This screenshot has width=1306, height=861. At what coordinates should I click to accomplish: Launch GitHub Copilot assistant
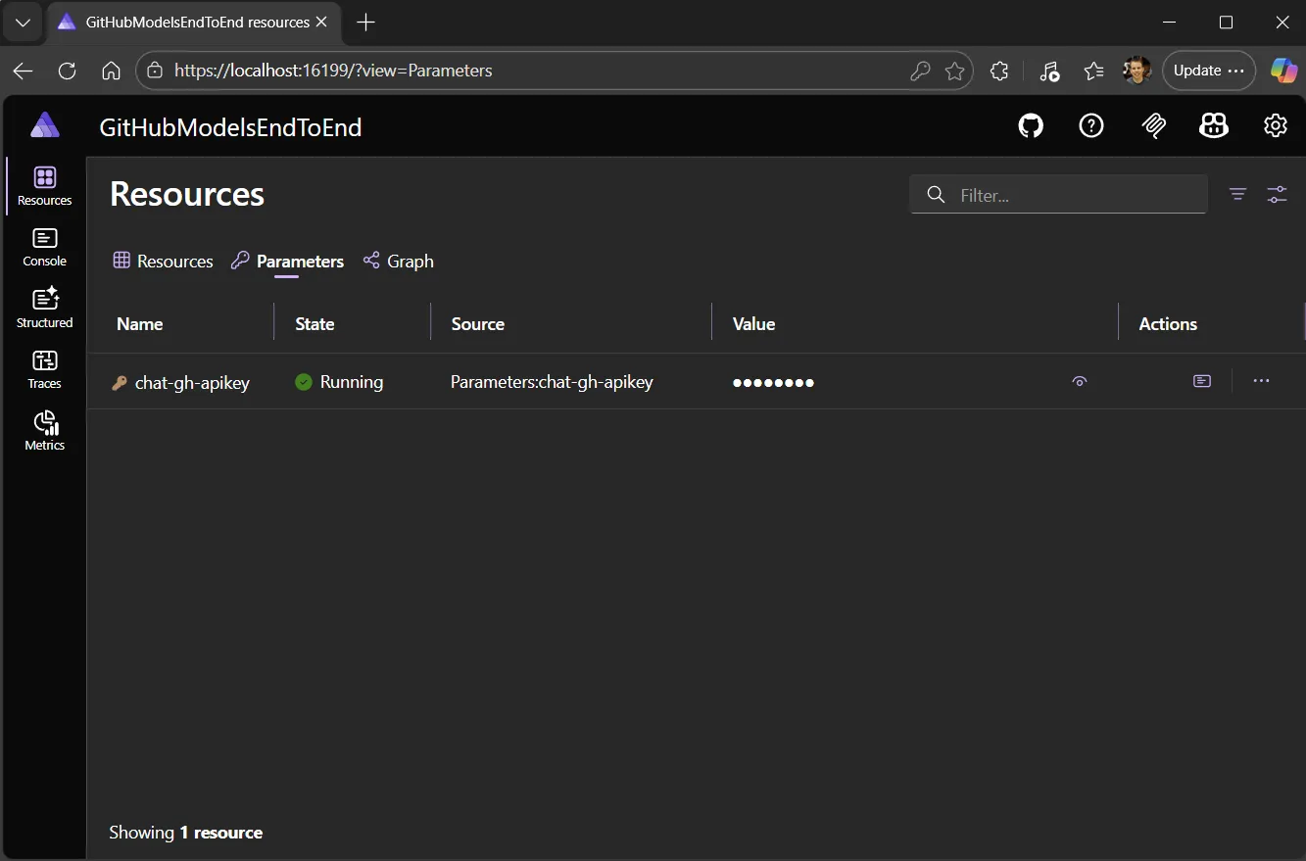click(x=1213, y=125)
